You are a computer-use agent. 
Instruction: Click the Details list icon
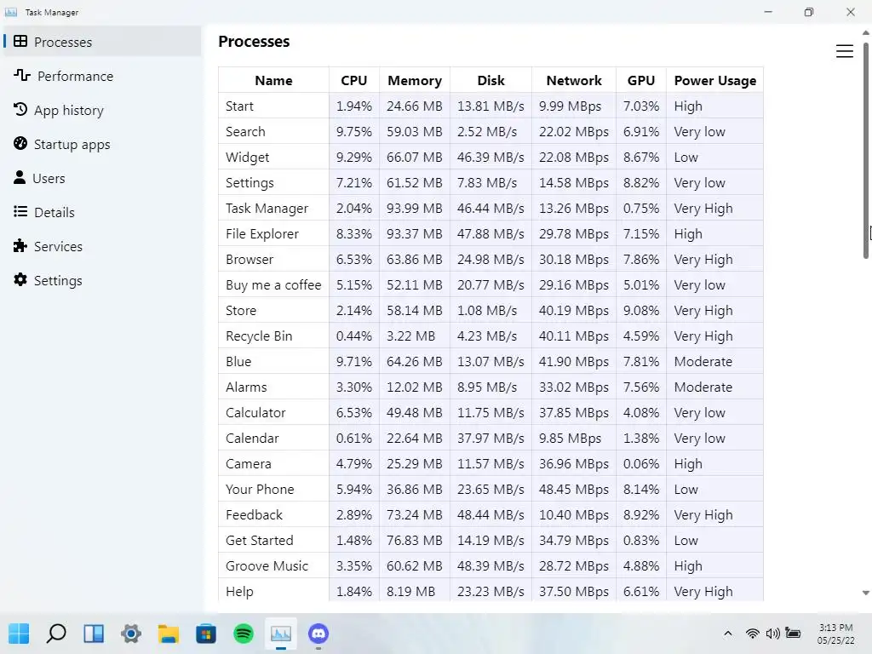20,212
